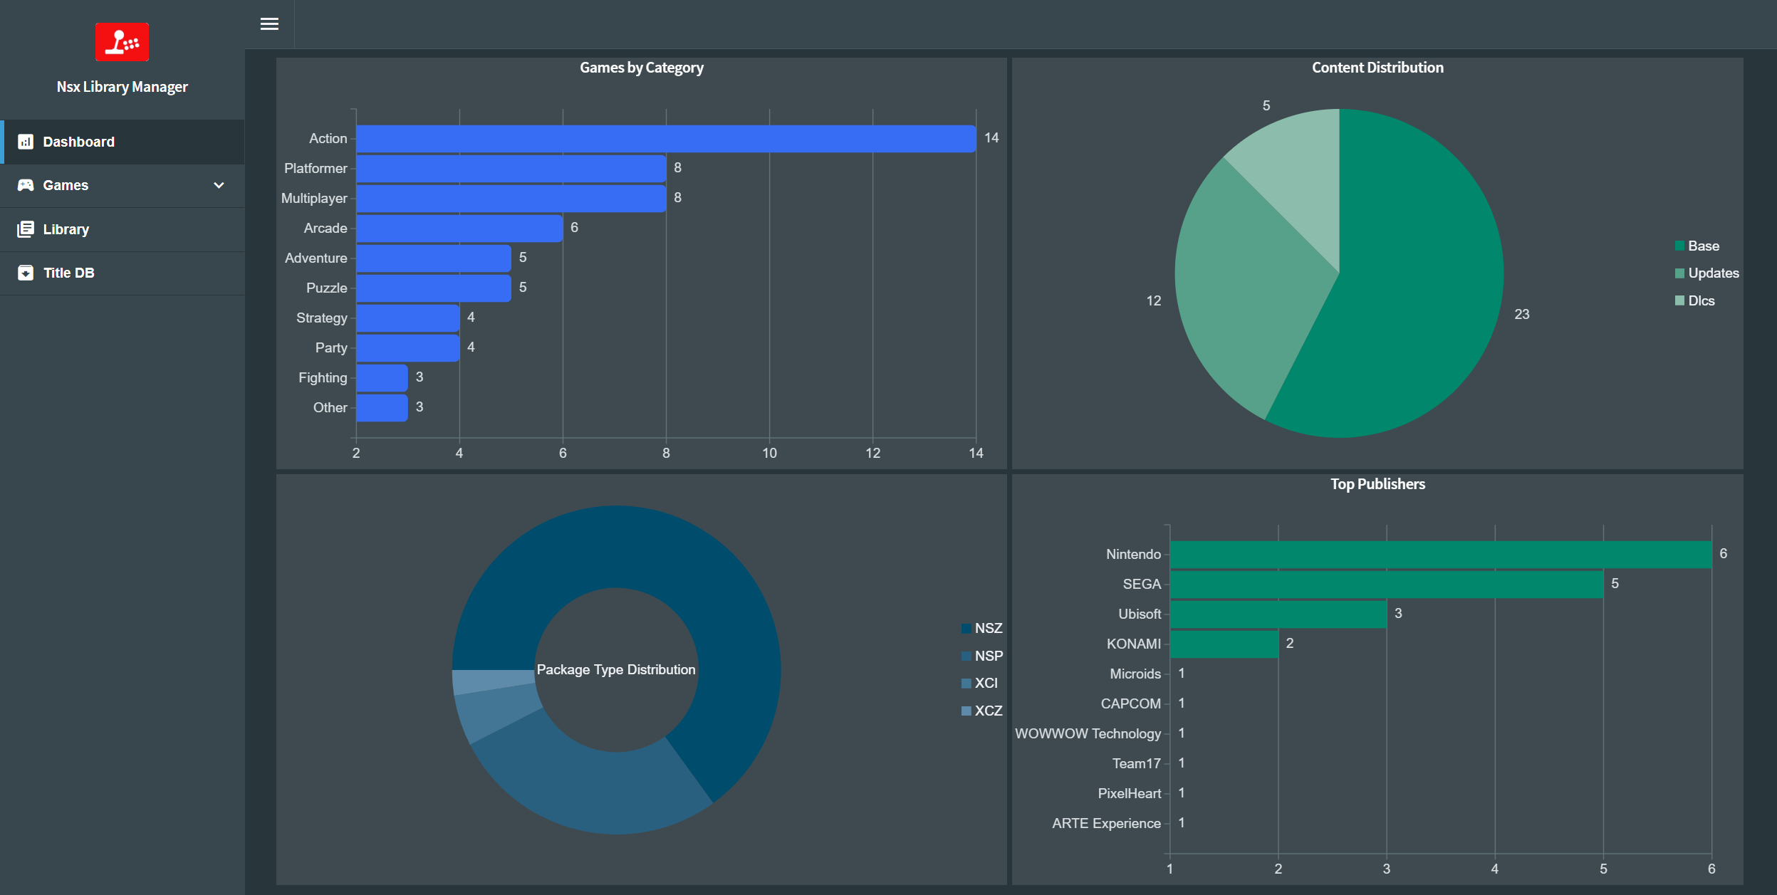Screen dimensions: 1777x895
Task: Open the Library menu item
Action: 123,229
